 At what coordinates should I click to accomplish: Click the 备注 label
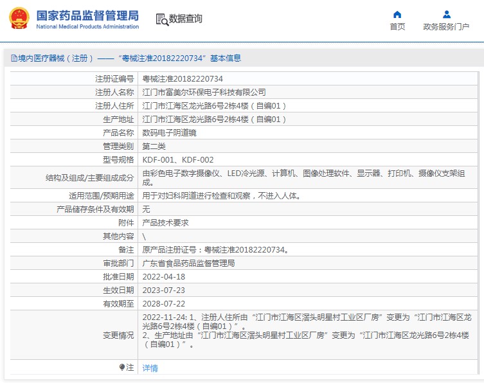pos(126,250)
